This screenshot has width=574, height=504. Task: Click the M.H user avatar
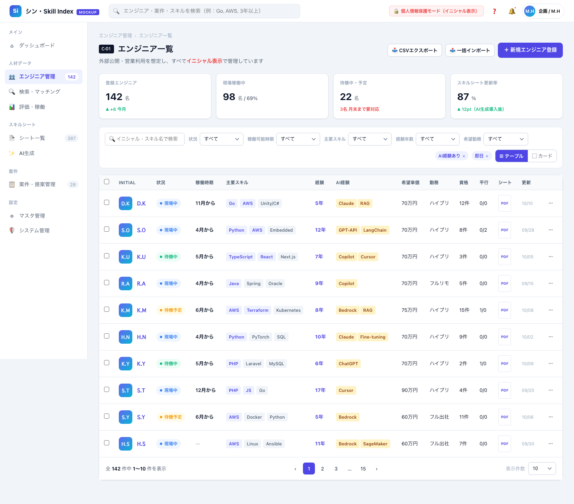tap(530, 11)
